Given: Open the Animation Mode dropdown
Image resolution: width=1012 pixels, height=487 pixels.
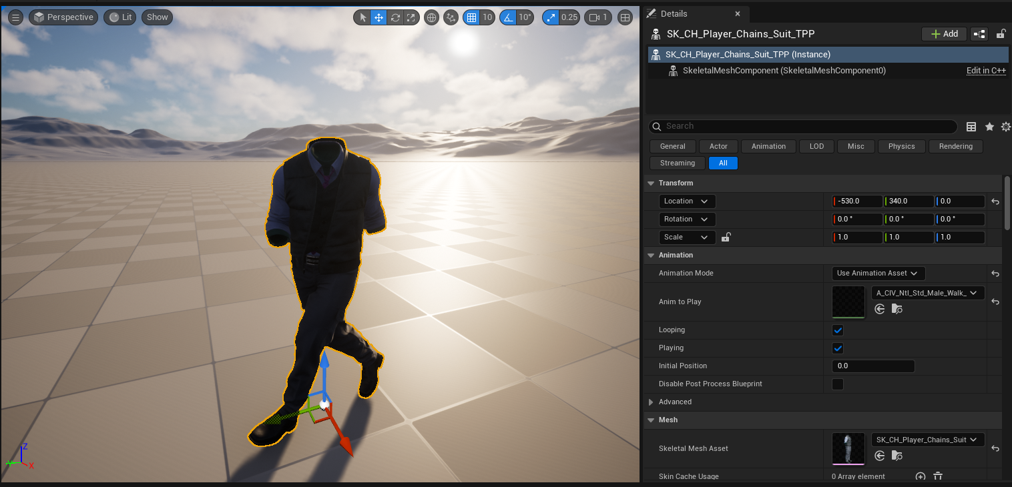Looking at the screenshot, I should (878, 273).
